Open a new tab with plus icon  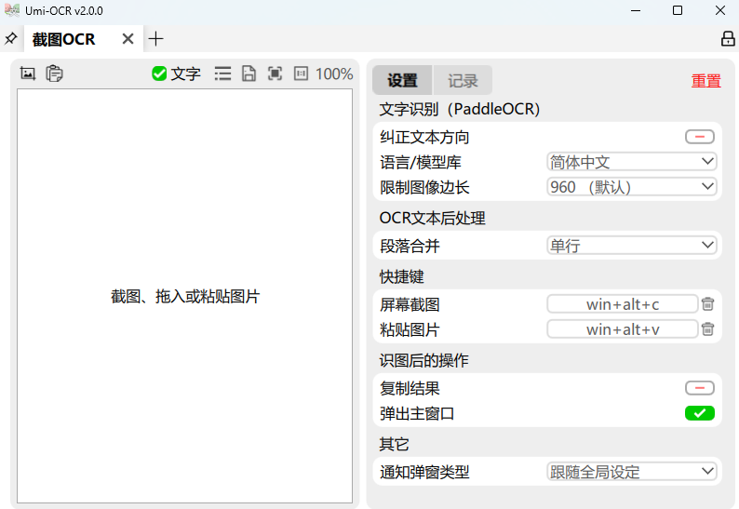click(x=155, y=39)
